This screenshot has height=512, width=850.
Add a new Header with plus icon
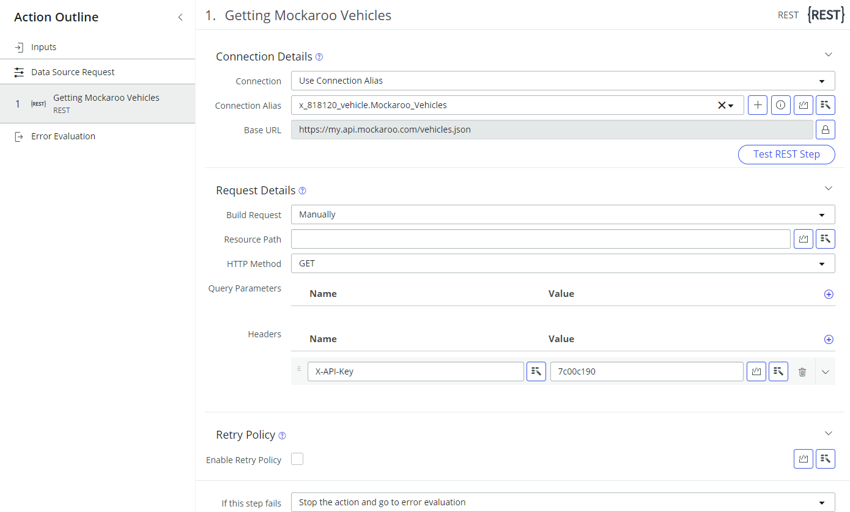click(x=829, y=339)
